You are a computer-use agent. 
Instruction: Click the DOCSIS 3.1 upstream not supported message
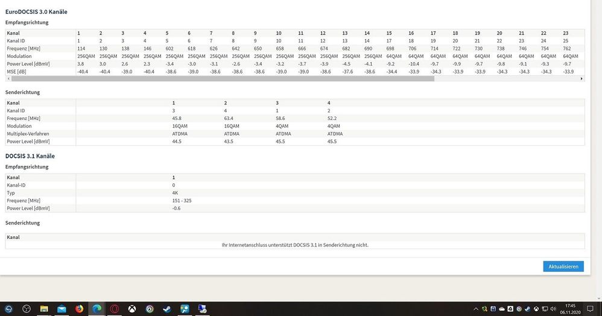[x=295, y=245]
